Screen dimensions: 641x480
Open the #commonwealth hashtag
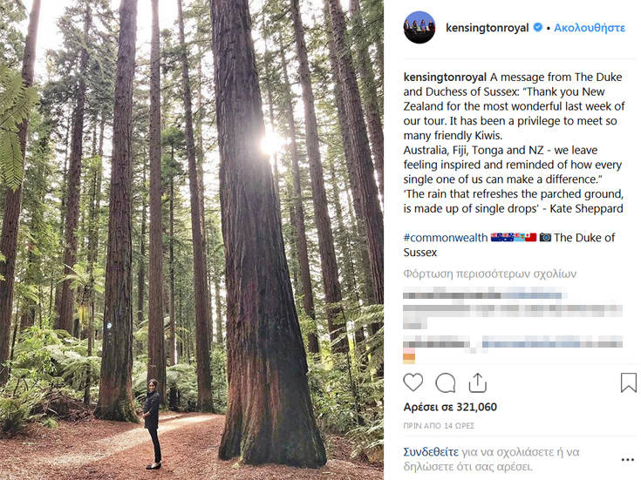click(x=445, y=238)
